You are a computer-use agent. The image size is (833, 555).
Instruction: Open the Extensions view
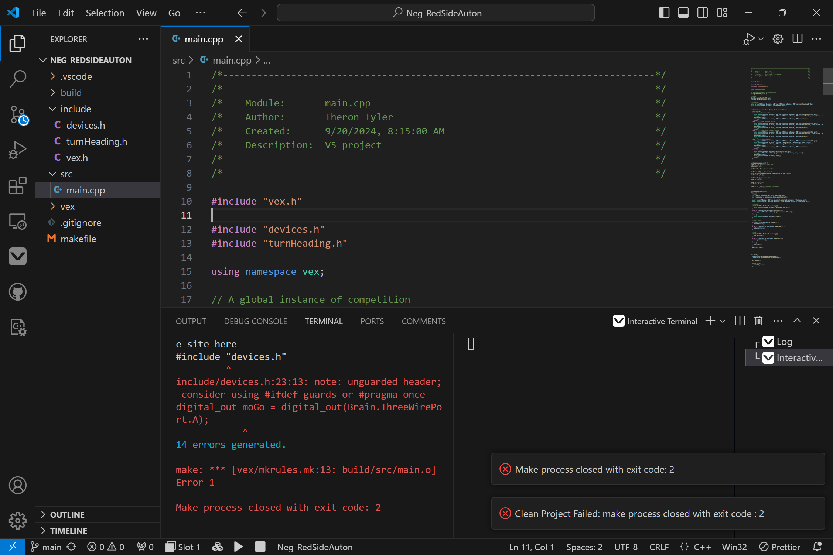17,186
